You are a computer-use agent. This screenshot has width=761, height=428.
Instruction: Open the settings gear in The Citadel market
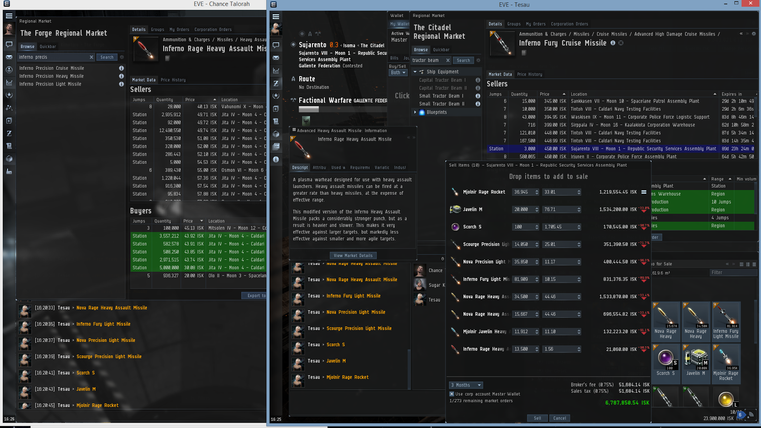[478, 60]
